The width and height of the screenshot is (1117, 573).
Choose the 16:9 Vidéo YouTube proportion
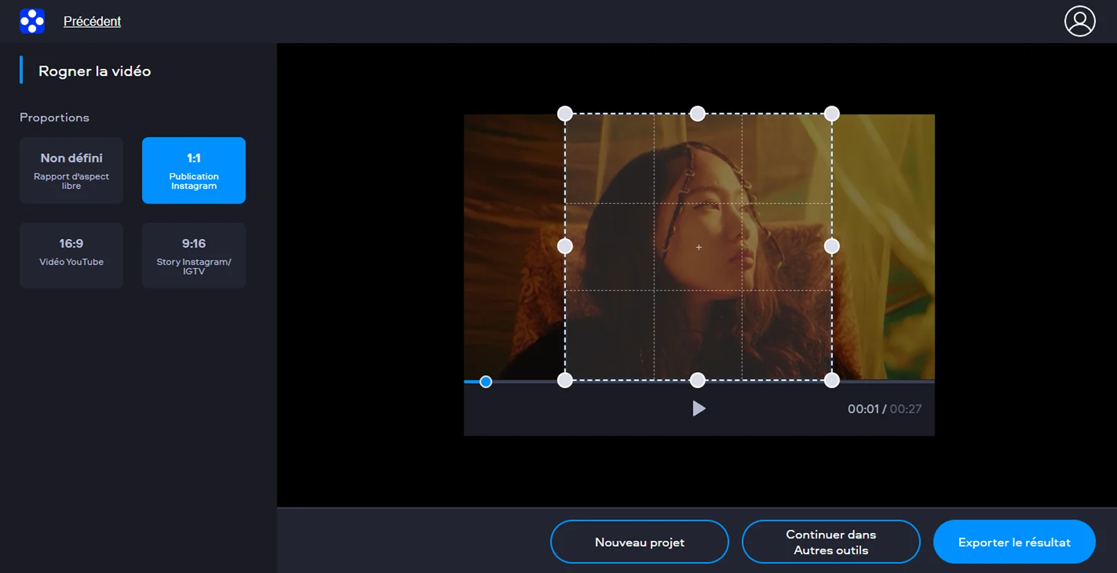71,255
